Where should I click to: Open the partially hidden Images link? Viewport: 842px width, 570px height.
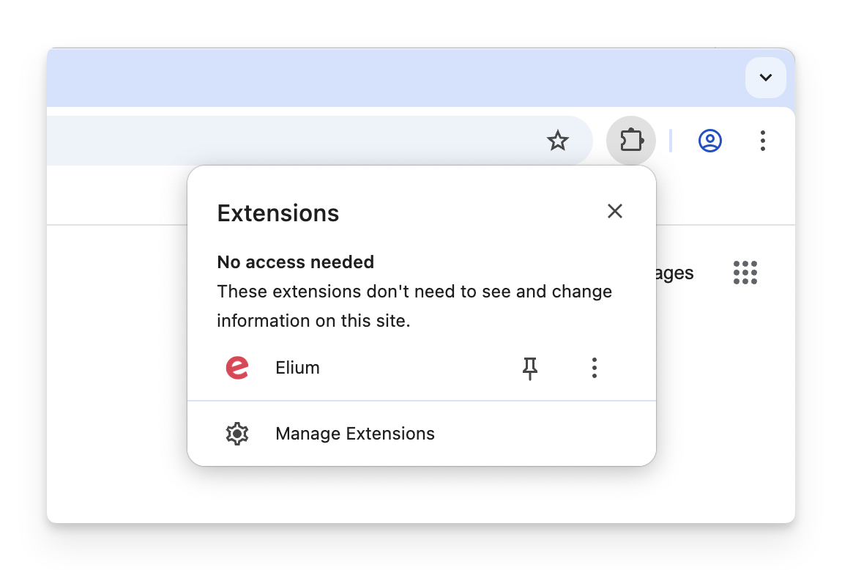(675, 273)
